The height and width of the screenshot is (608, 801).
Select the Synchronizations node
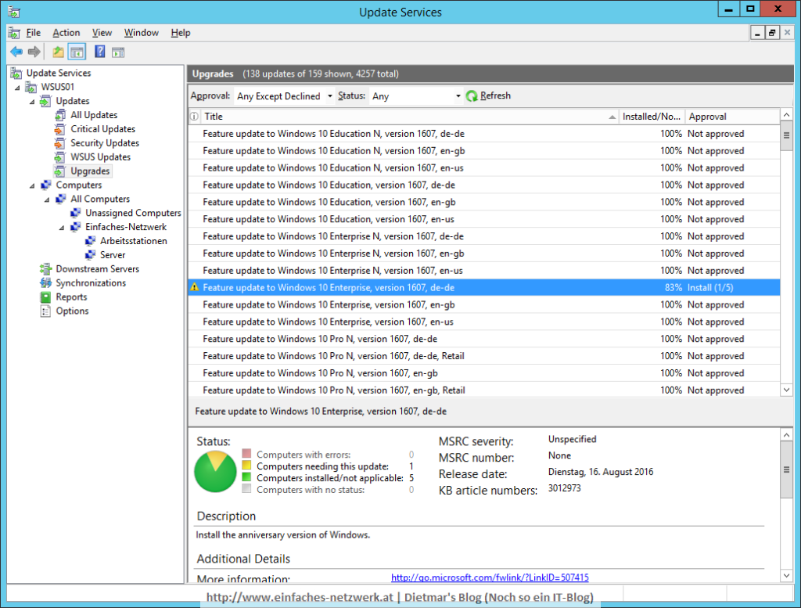[x=81, y=282]
